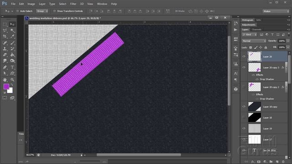Switch to the Channels tab

(256, 30)
